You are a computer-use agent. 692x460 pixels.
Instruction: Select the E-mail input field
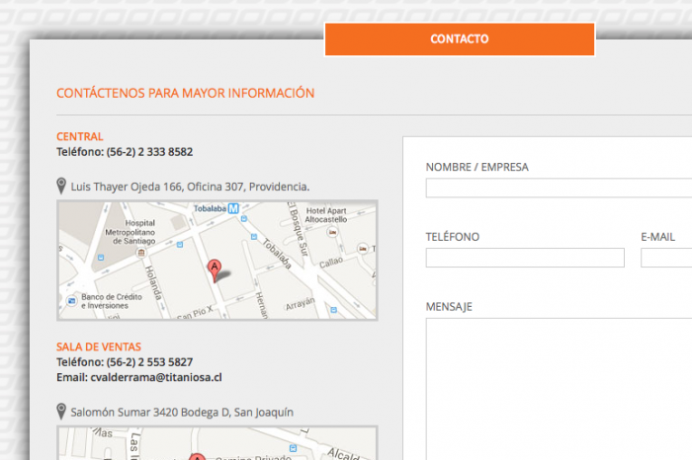666,259
